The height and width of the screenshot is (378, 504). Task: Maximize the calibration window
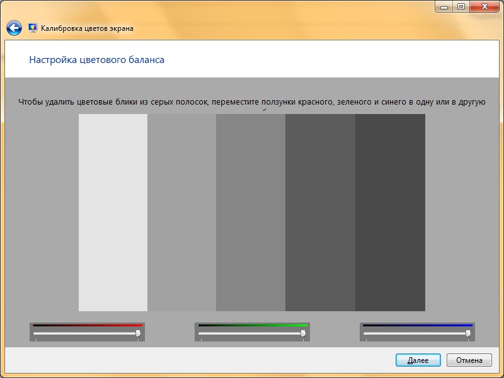click(x=461, y=6)
